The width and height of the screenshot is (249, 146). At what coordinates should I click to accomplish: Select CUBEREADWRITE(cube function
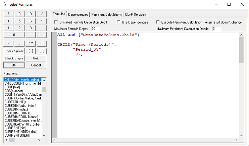[22, 124]
